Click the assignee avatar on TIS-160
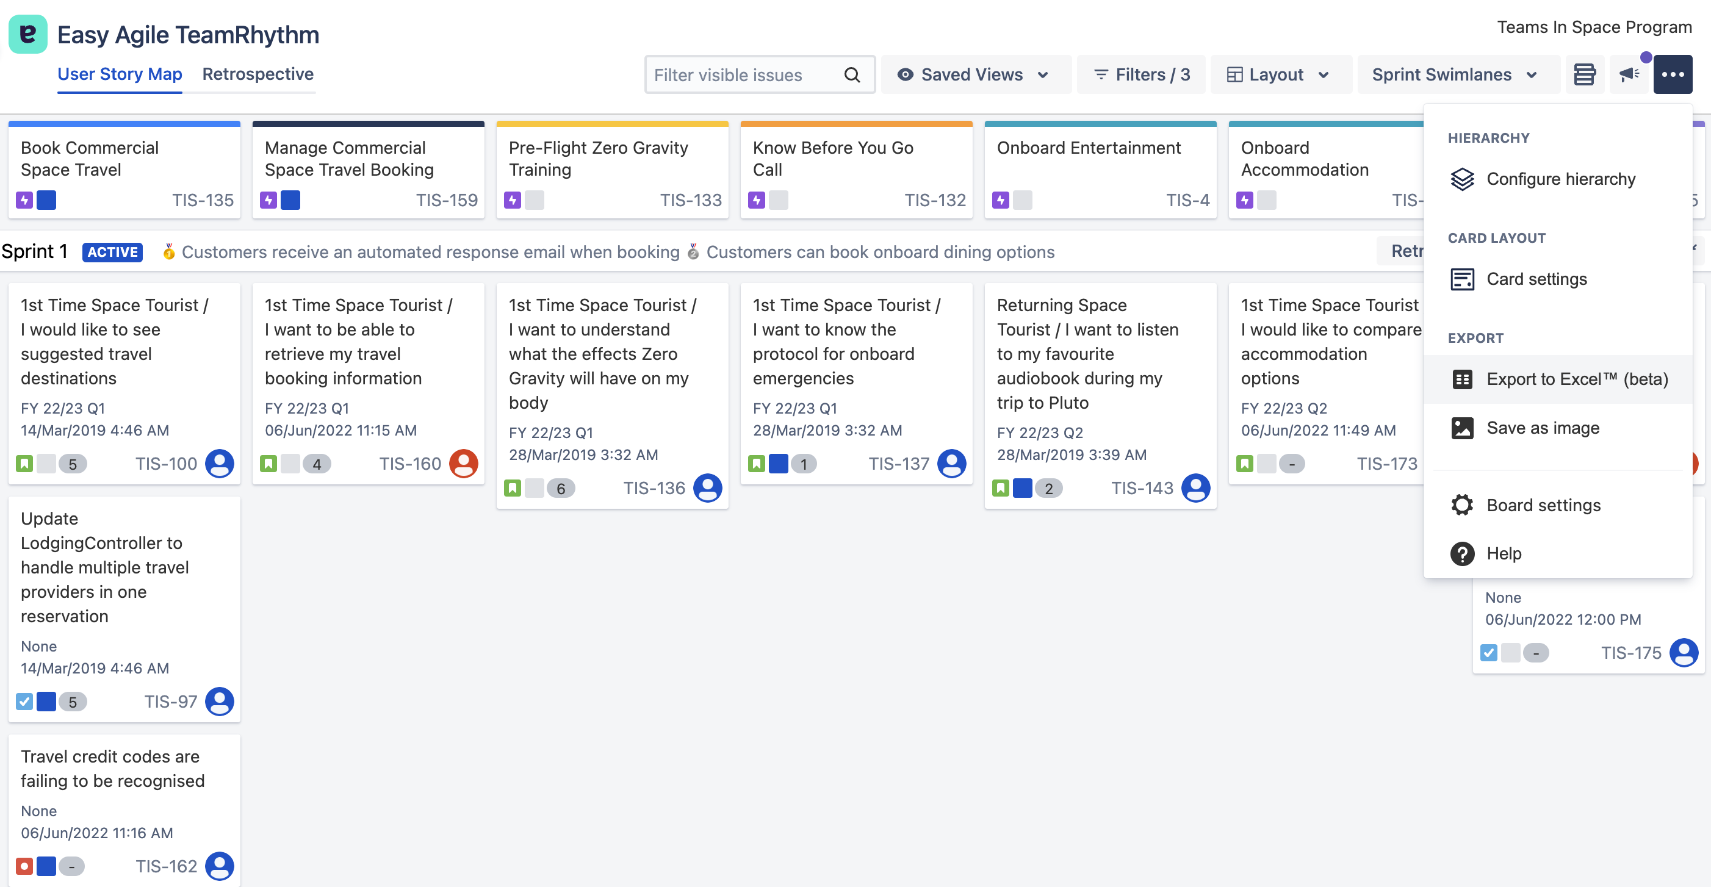The width and height of the screenshot is (1711, 887). tap(463, 464)
